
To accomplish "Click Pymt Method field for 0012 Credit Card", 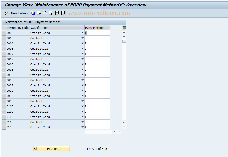I will pyautogui.click(x=97, y=85).
